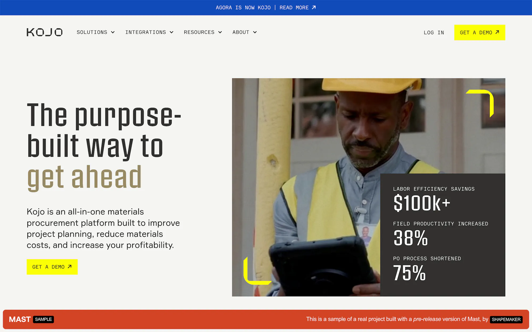This screenshot has height=332, width=532.
Task: Click the SAMPLE badge next to MAST
Action: 43,319
